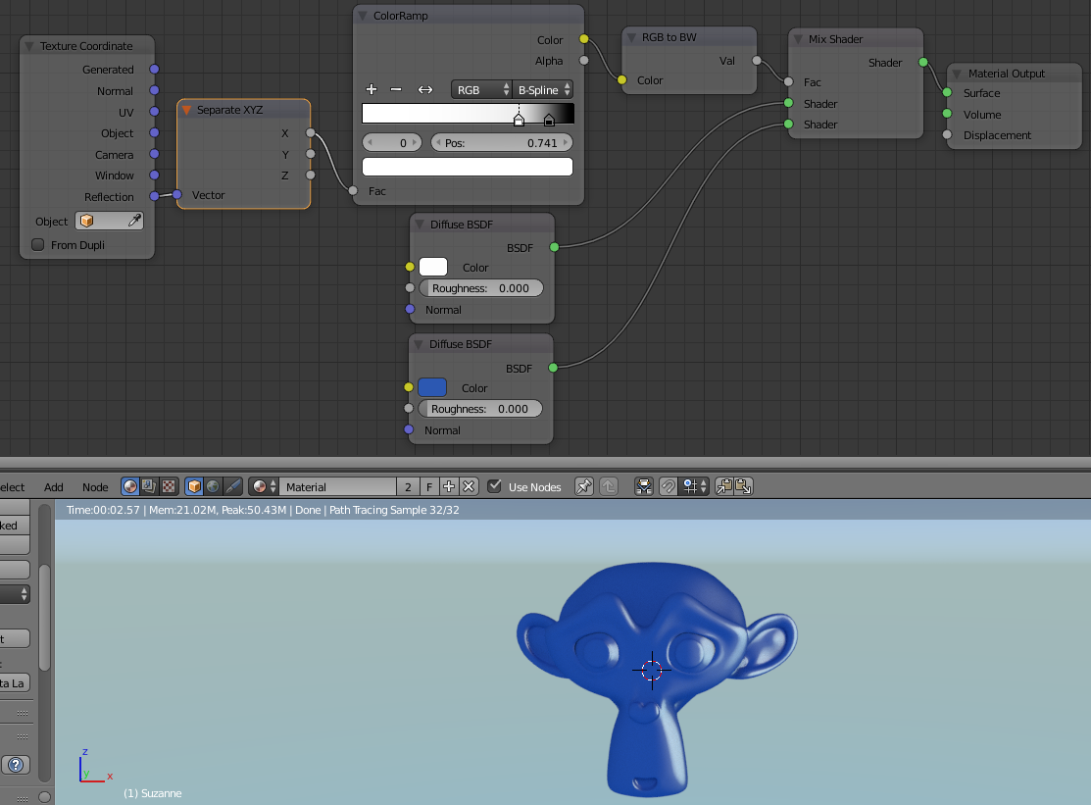Screen dimensions: 1091x805
Task: Click the Generated output socket
Action: tap(155, 69)
